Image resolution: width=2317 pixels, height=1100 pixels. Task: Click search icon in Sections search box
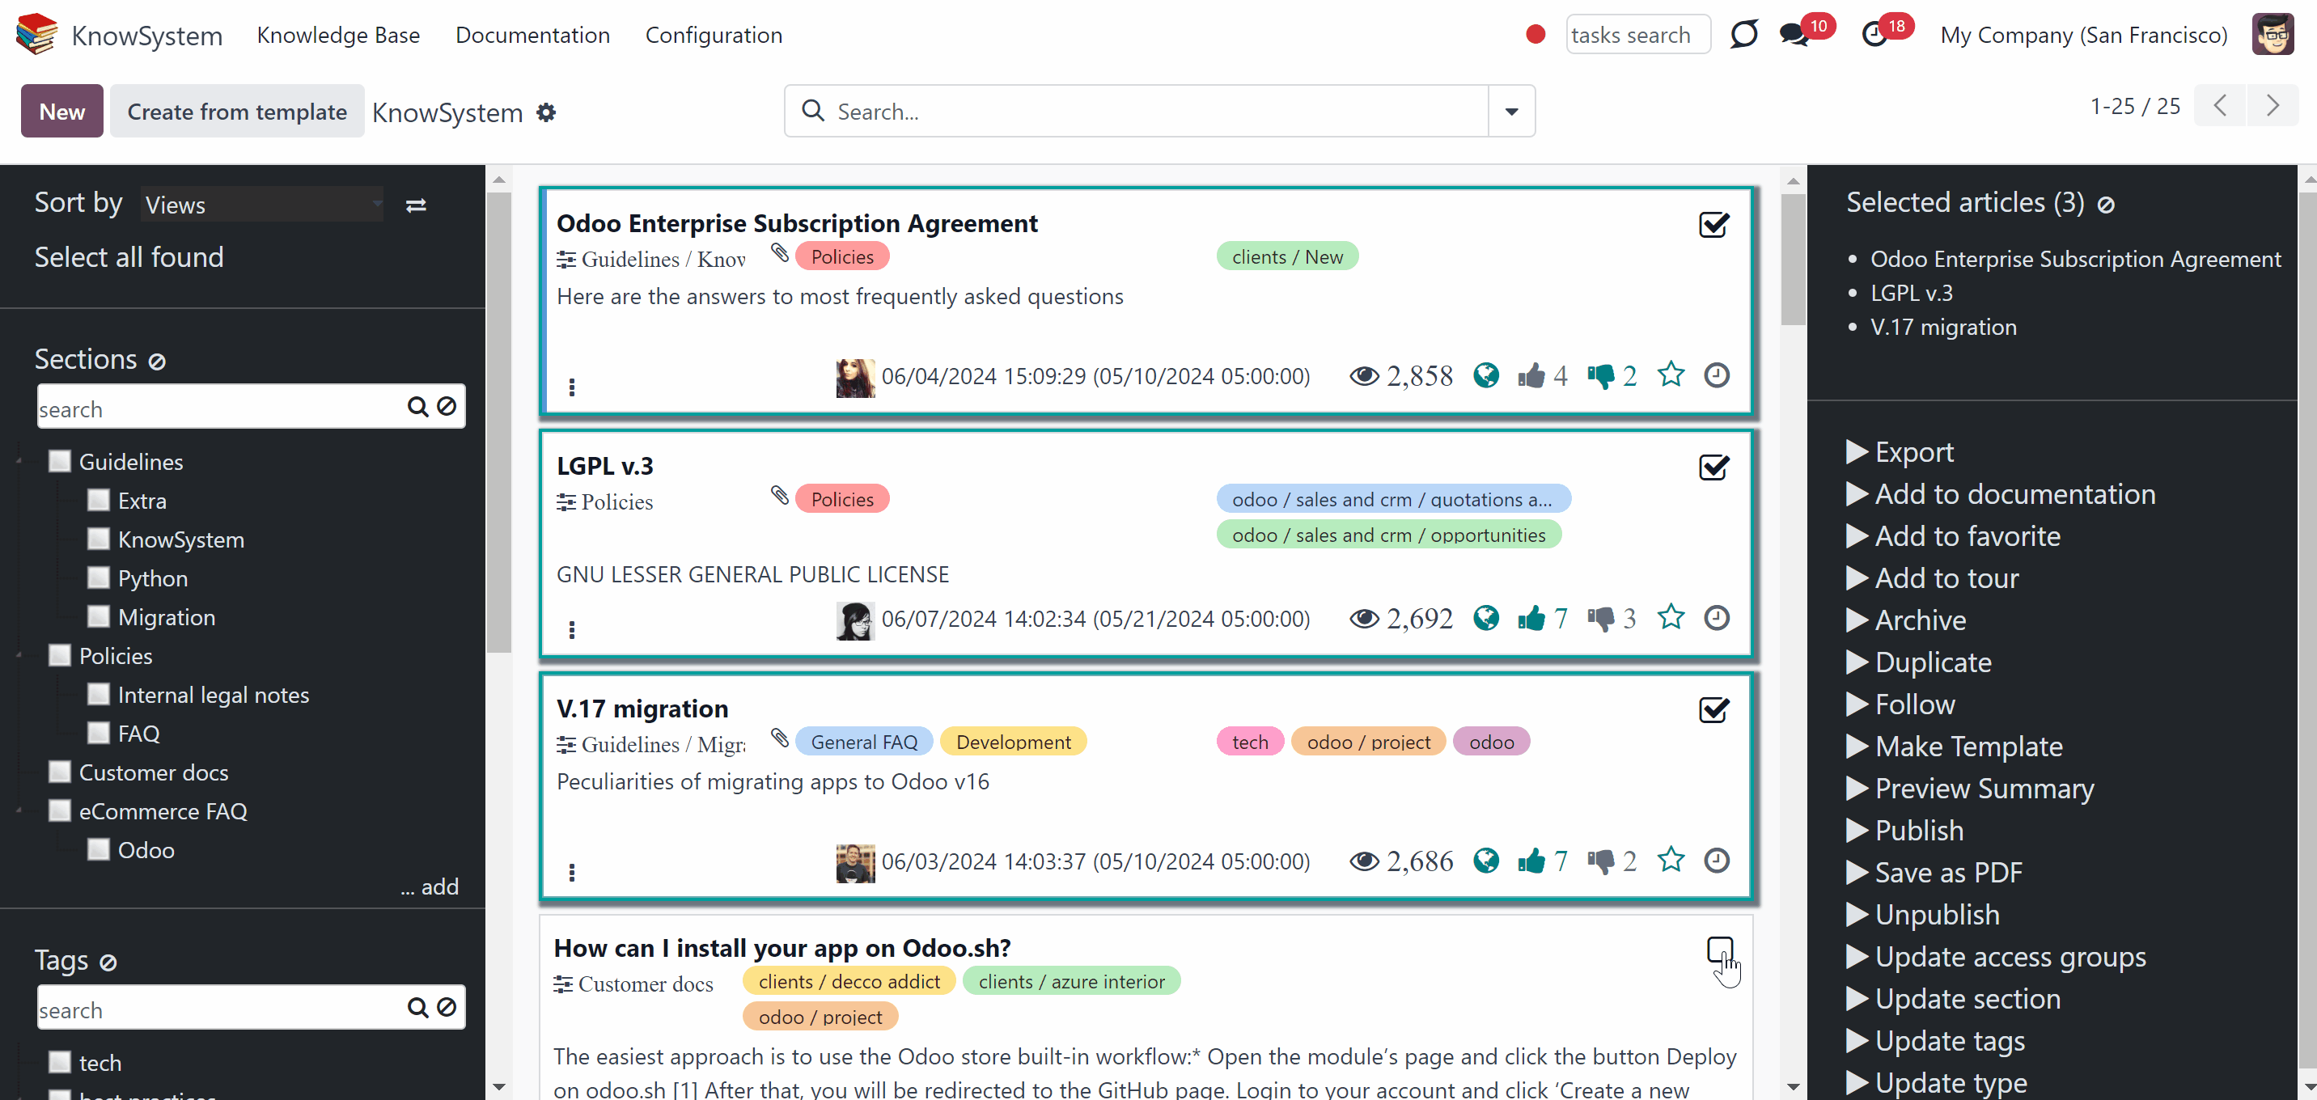(417, 407)
